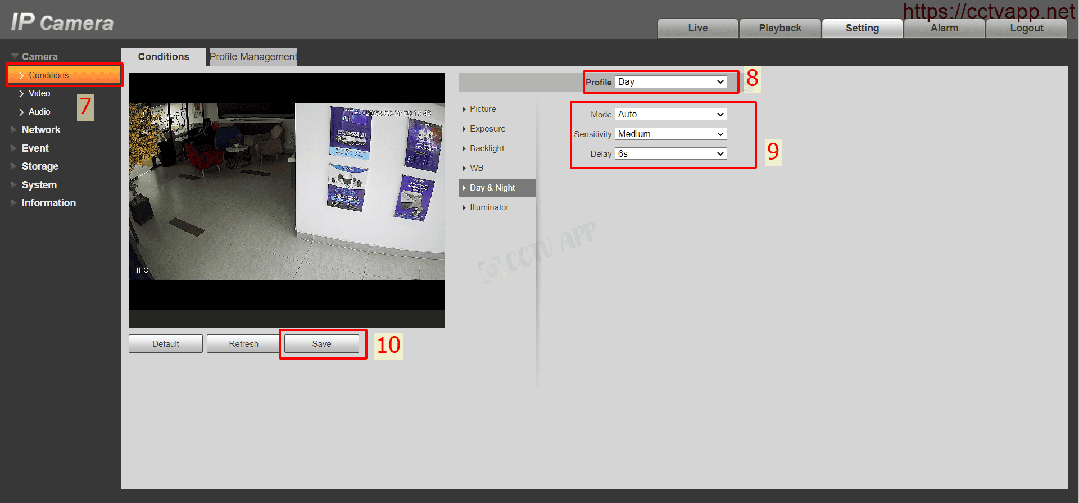Expand the Storage sidebar section
Screen dimensions: 1079x503
pos(40,166)
